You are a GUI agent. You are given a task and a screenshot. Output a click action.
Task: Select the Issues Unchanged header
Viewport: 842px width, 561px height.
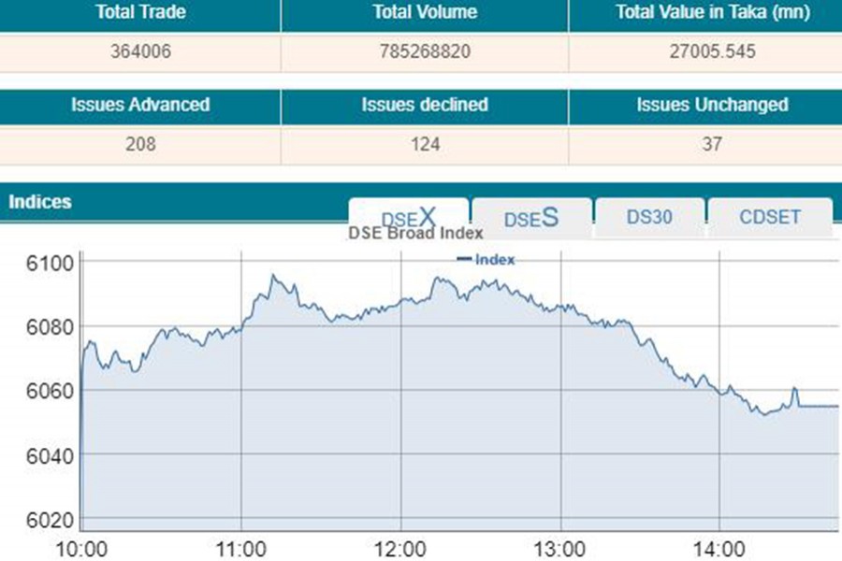pos(712,105)
